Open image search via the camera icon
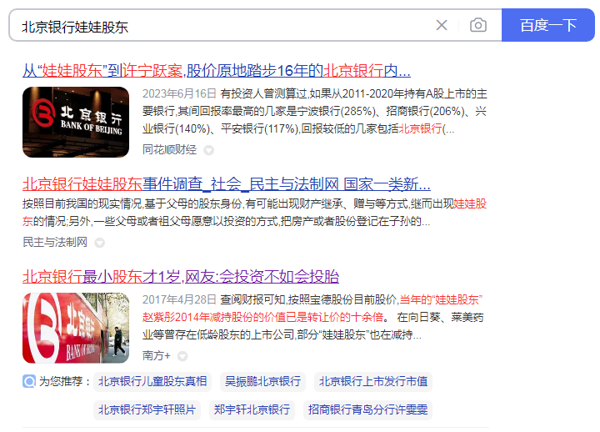This screenshot has width=600, height=432. [478, 25]
